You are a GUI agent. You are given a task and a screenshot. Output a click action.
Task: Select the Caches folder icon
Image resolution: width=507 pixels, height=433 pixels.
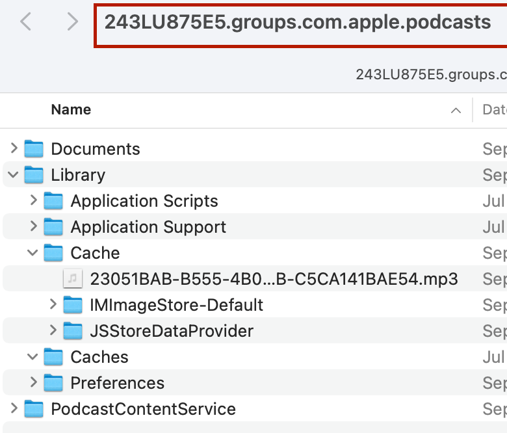pos(53,357)
